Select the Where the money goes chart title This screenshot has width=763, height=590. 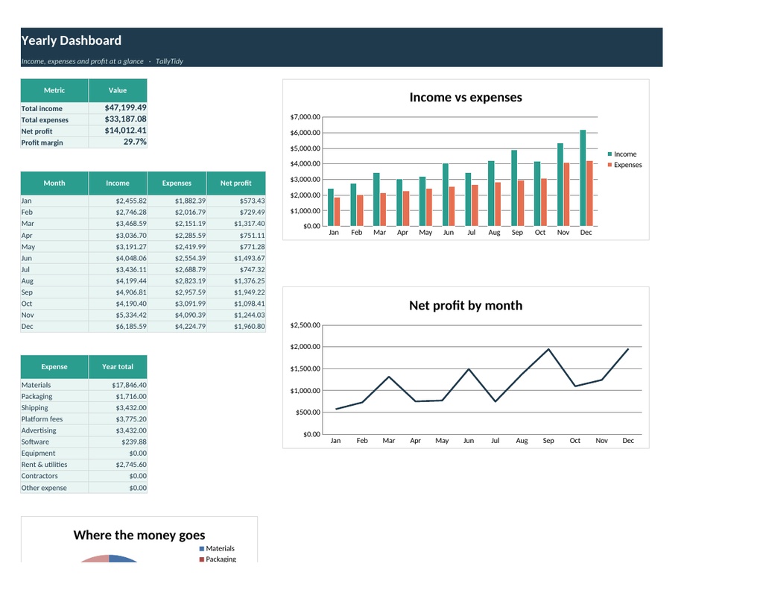click(139, 535)
